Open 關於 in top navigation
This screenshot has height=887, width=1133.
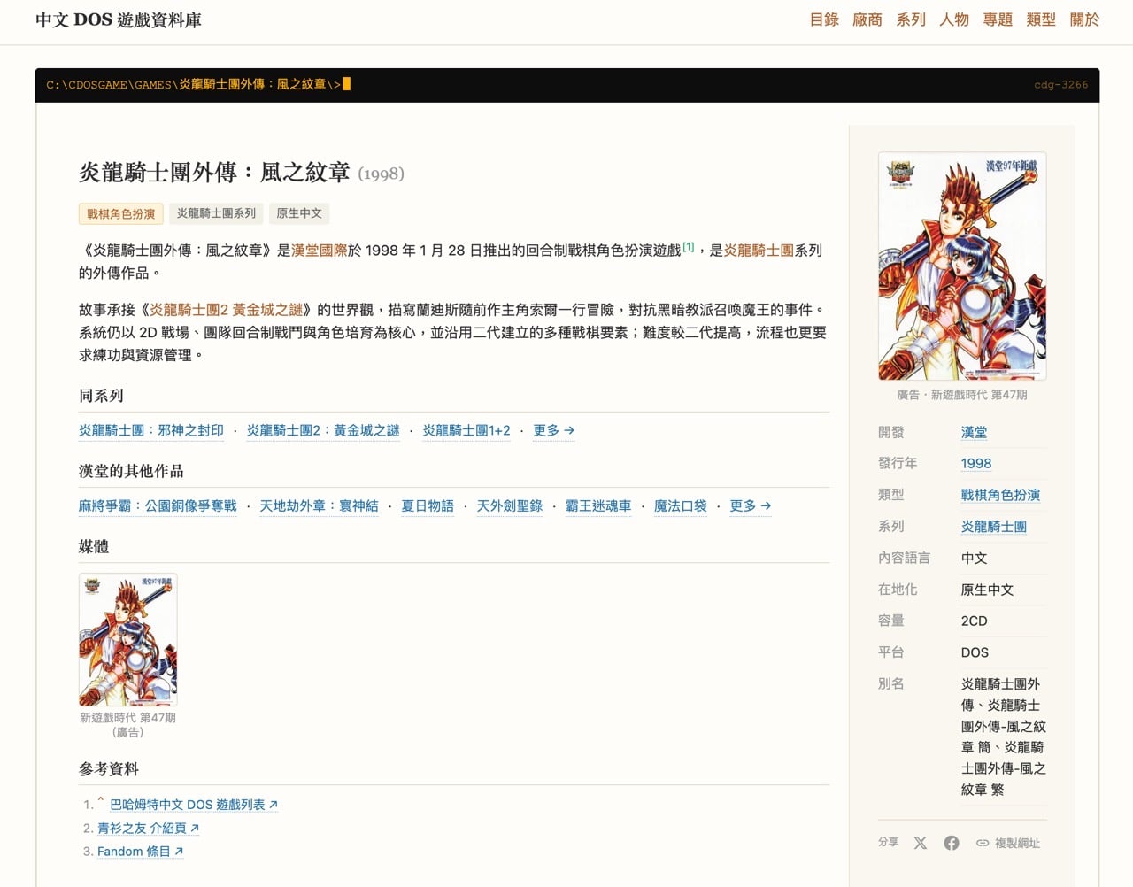pos(1084,19)
